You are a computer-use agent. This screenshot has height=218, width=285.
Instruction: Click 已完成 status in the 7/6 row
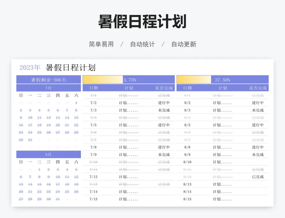[164, 132]
